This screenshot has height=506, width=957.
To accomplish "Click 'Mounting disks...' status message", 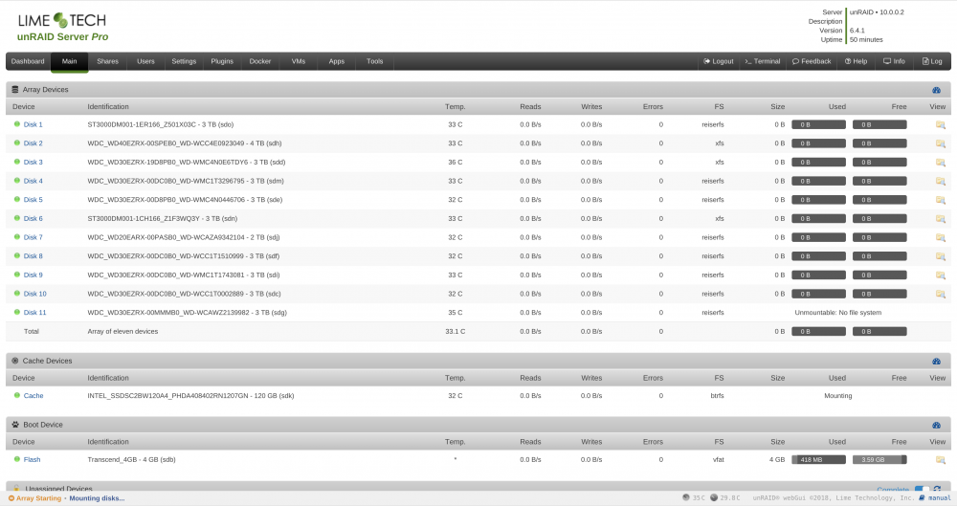I will [97, 498].
